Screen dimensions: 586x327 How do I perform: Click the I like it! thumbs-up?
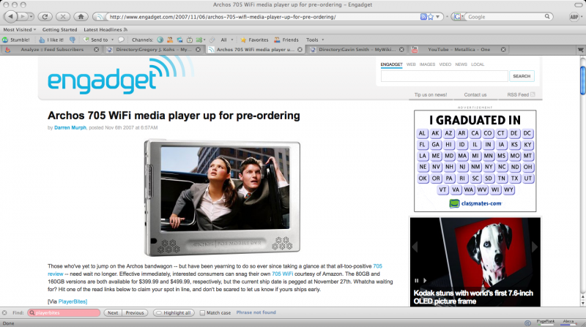click(x=51, y=40)
